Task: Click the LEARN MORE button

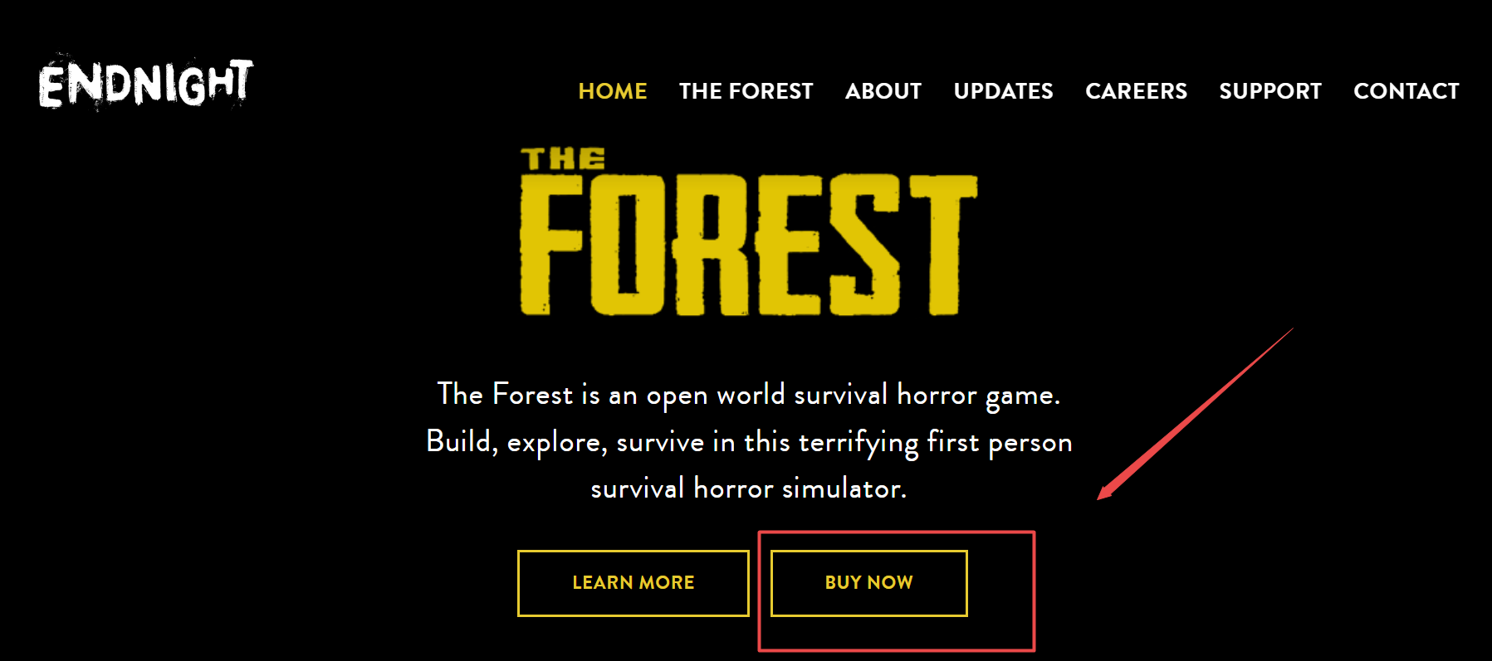Action: point(633,583)
